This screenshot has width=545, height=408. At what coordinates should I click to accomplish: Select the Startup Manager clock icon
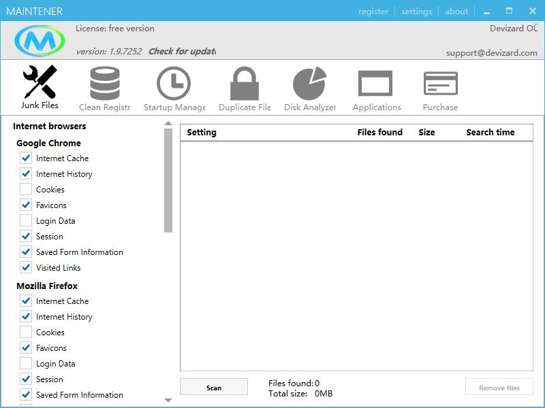pyautogui.click(x=174, y=84)
